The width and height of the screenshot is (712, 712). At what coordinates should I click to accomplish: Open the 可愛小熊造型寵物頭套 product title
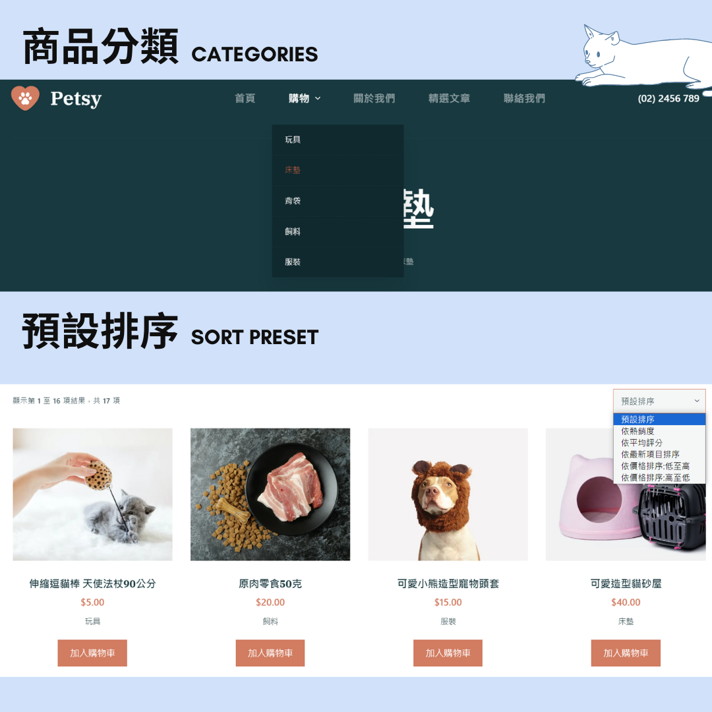[448, 584]
